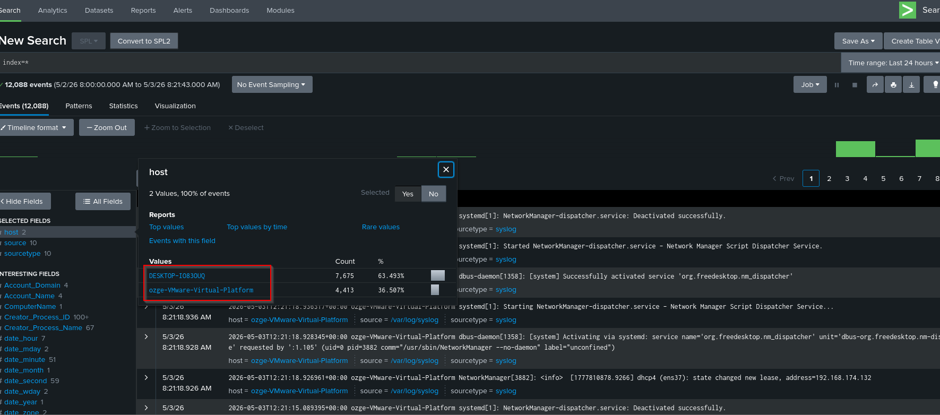940x415 pixels.
Task: Click the Deselect timeline button
Action: pyautogui.click(x=246, y=127)
